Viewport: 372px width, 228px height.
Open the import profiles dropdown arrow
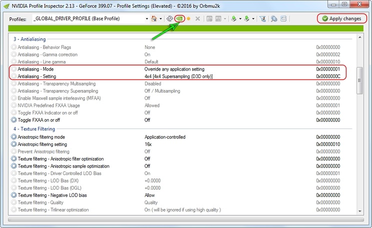[253, 18]
